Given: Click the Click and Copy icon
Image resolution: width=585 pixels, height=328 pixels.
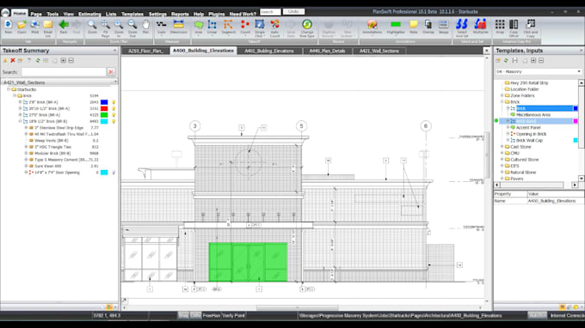Looking at the screenshot, I should click(530, 25).
